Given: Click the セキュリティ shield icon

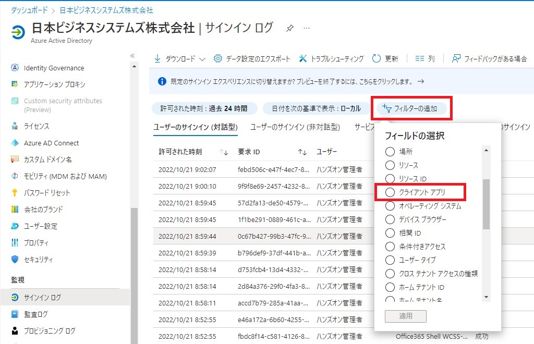Looking at the screenshot, I should [15, 259].
